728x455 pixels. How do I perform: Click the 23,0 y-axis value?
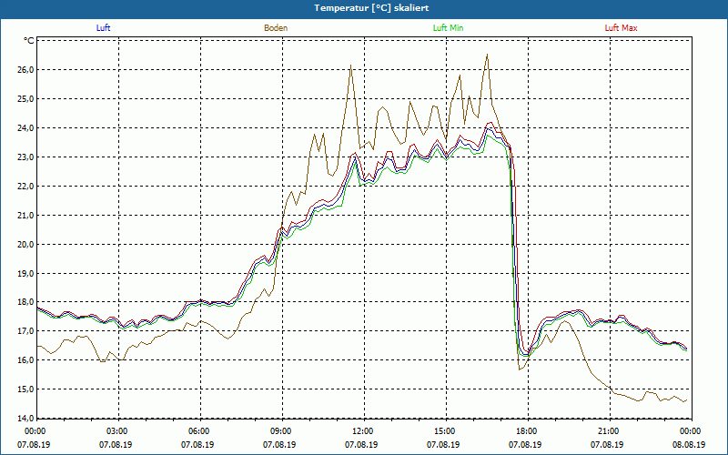tap(26, 157)
